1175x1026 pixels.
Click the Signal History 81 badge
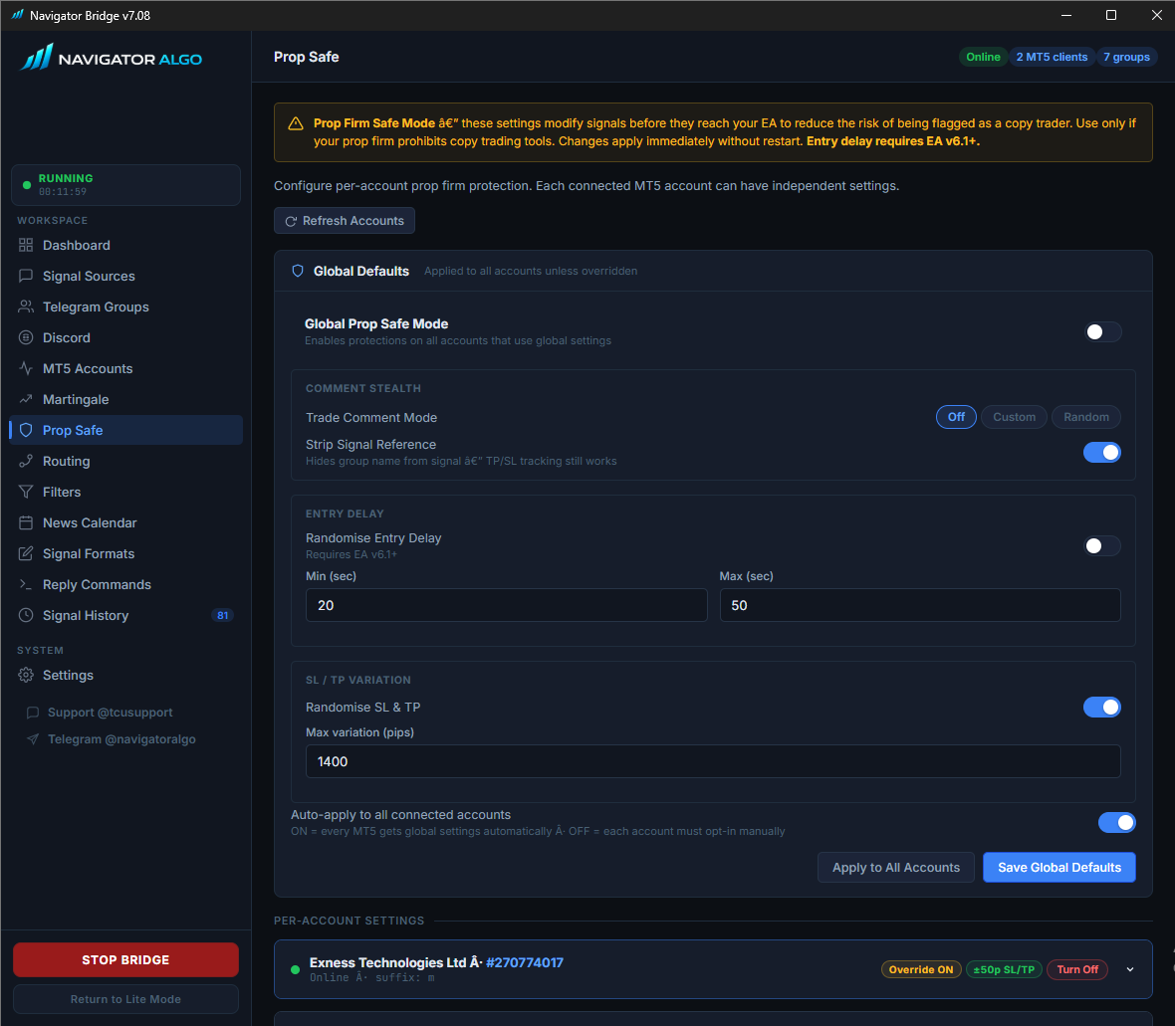223,616
